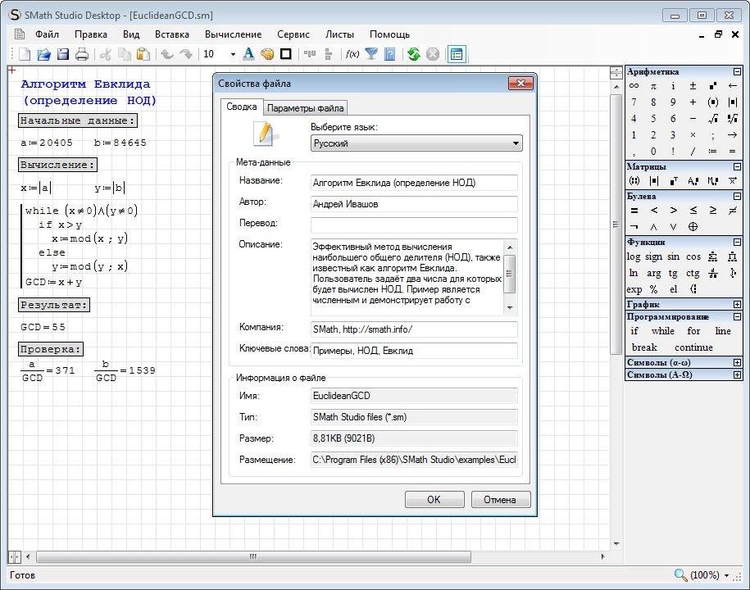Open the Сервис menu
Image resolution: width=750 pixels, height=590 pixels.
pyautogui.click(x=293, y=34)
